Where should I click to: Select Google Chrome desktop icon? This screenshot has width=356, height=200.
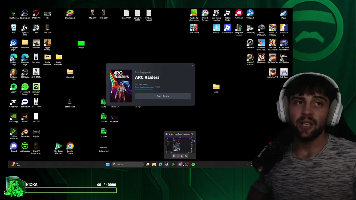[x=70, y=149]
